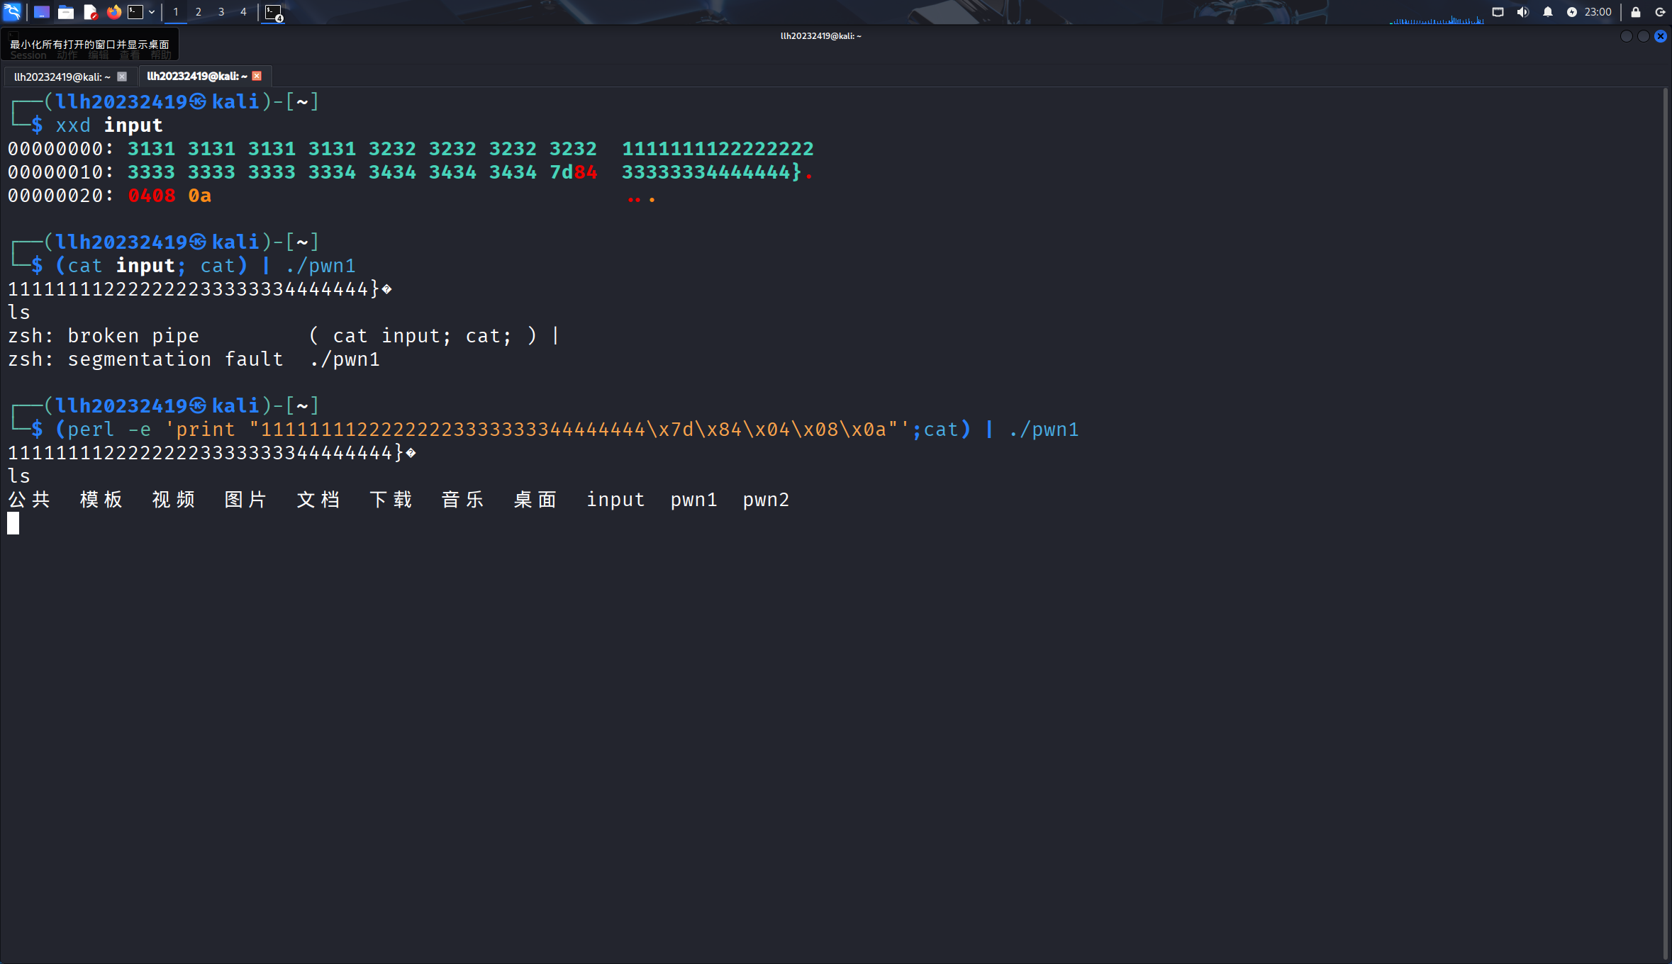Click the grouped terminal windows taskbar button
This screenshot has width=1672, height=964.
(274, 12)
